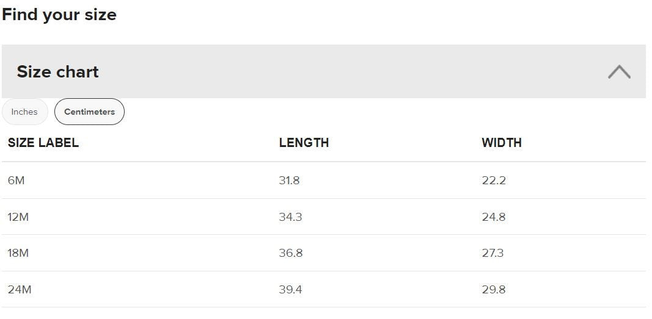Click the Find your size heading
This screenshot has height=319, width=652.
point(59,15)
